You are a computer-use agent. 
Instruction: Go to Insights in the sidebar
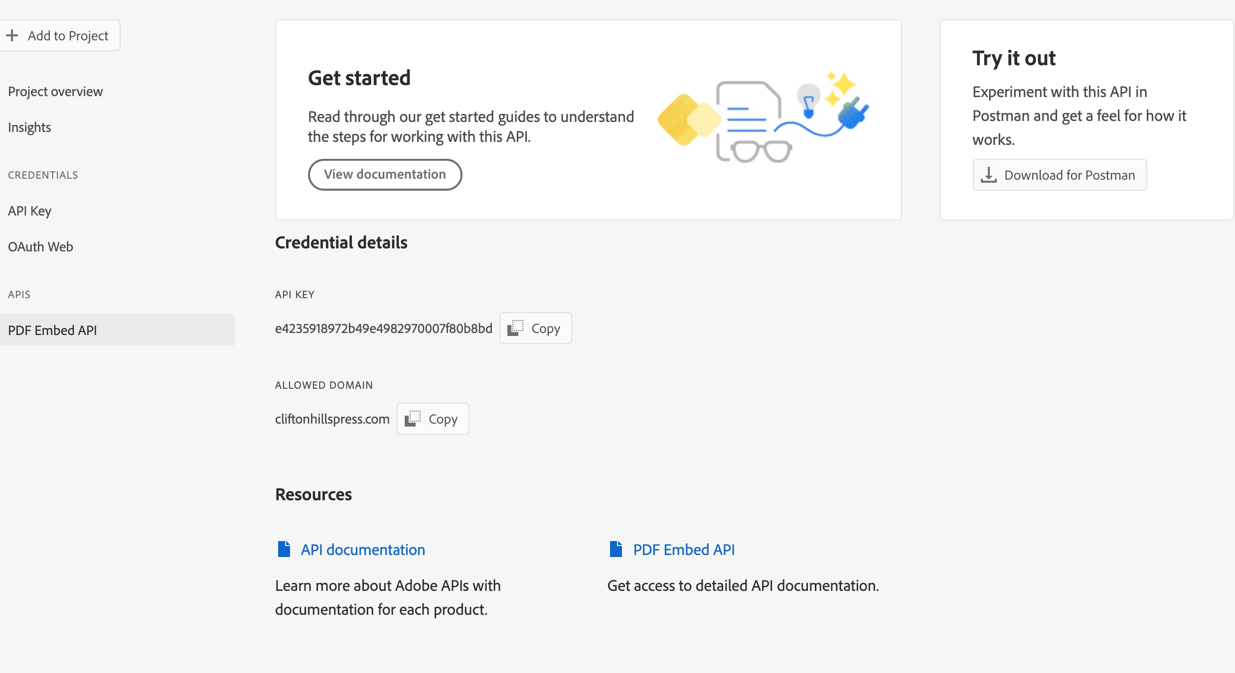[x=29, y=127]
